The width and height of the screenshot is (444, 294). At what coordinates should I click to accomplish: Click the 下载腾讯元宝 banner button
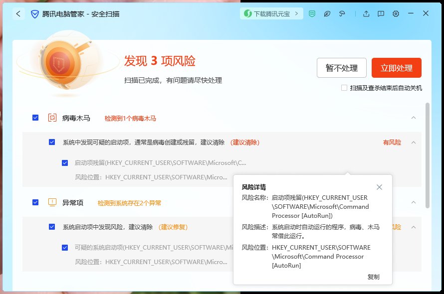(271, 13)
